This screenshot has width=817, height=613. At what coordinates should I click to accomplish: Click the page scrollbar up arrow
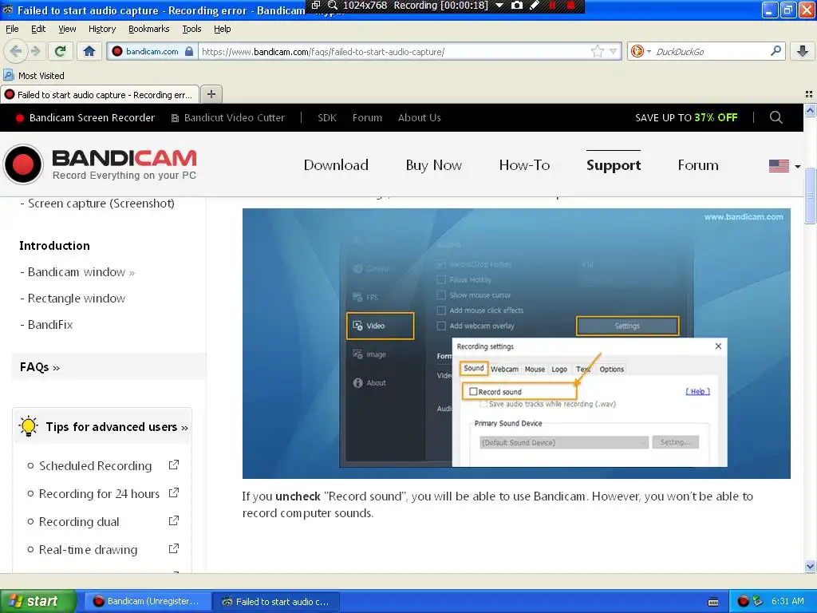tap(810, 110)
